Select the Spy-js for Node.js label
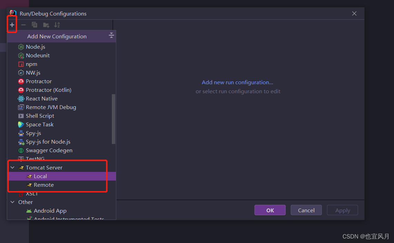The width and height of the screenshot is (394, 243). coord(48,142)
